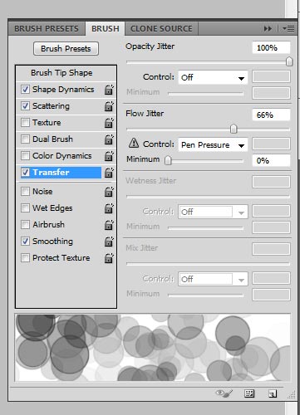
Task: Select the Dual Brush label
Action: click(52, 139)
